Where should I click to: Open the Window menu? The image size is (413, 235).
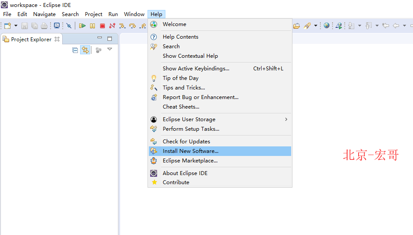134,14
